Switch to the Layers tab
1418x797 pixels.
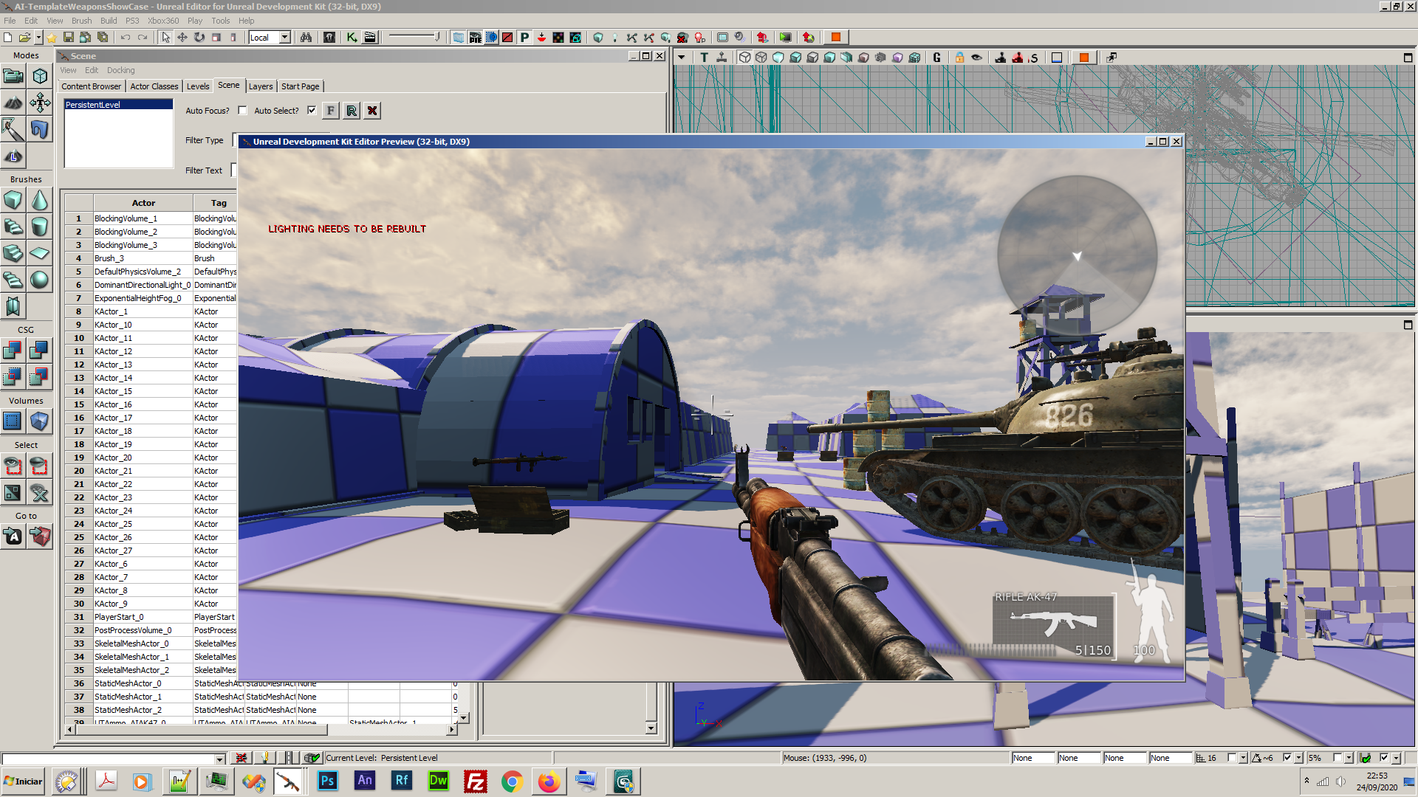pos(261,86)
